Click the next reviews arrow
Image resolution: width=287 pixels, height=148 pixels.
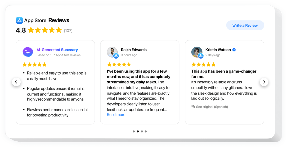click(x=264, y=82)
